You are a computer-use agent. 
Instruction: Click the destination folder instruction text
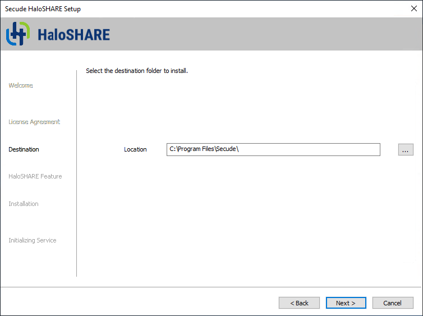(x=136, y=71)
